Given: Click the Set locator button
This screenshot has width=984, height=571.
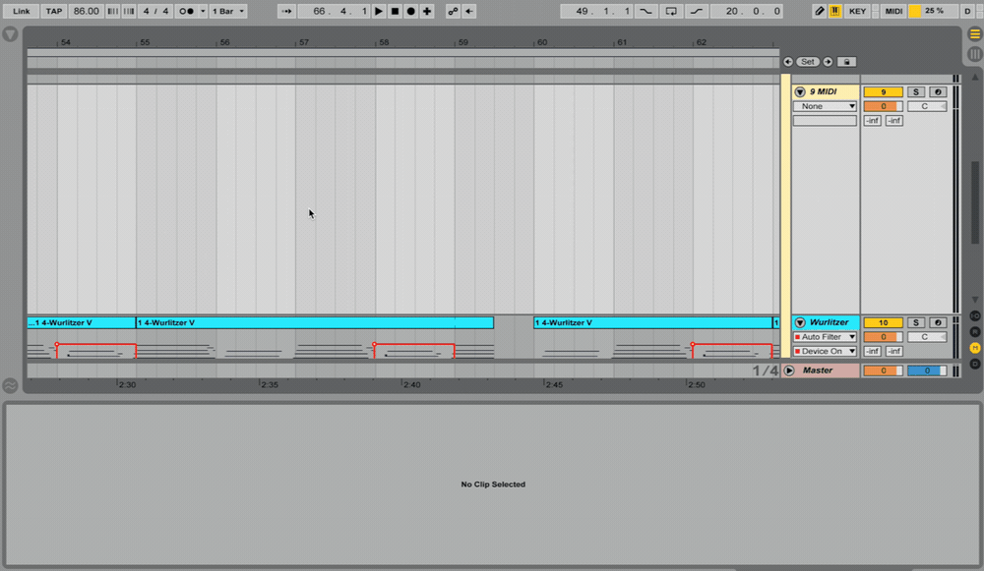Looking at the screenshot, I should point(808,61).
